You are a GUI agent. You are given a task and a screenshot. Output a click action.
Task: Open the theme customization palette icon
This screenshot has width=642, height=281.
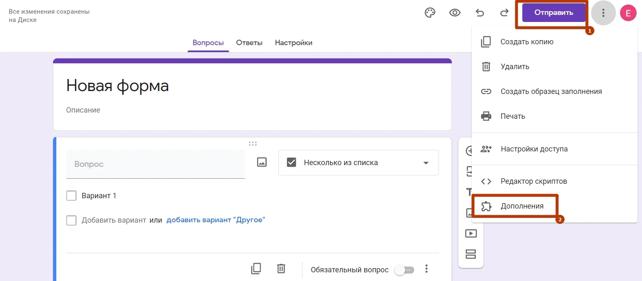[430, 13]
